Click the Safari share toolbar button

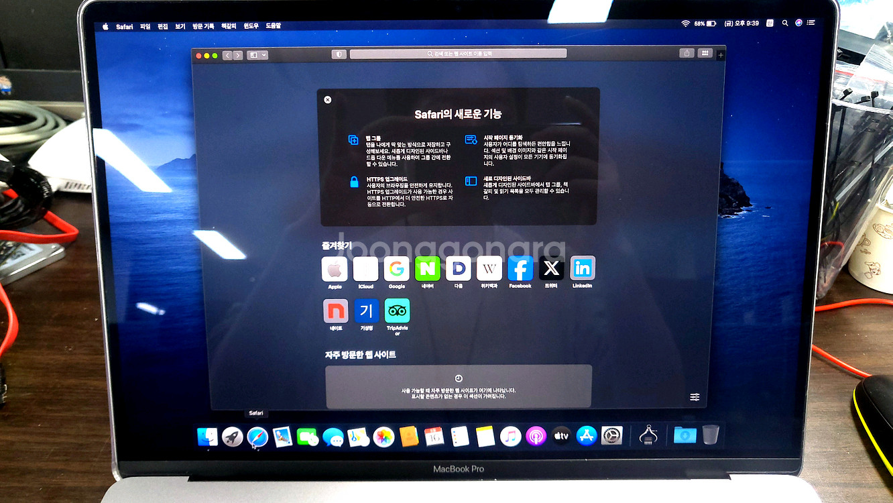687,54
